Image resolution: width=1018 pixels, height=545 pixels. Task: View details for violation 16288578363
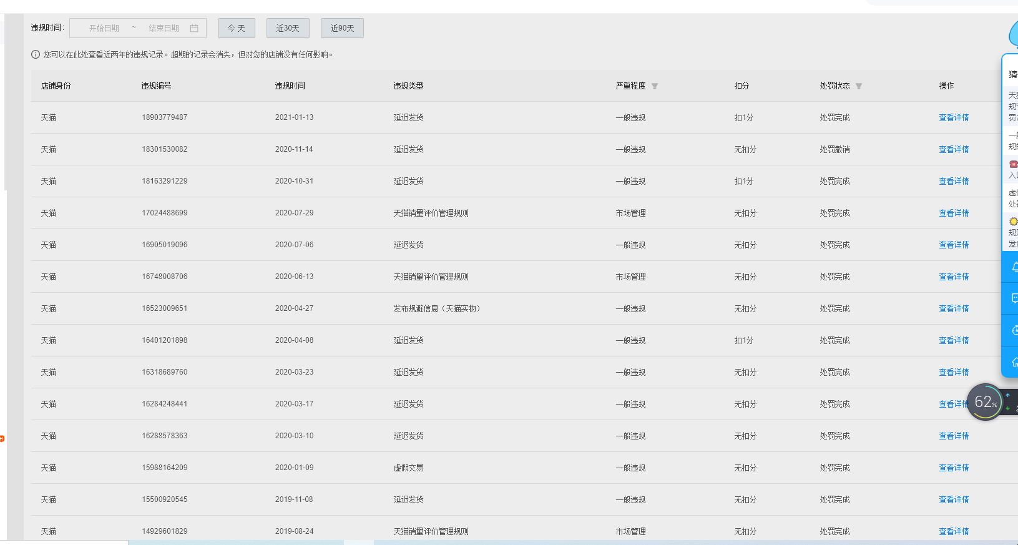954,436
